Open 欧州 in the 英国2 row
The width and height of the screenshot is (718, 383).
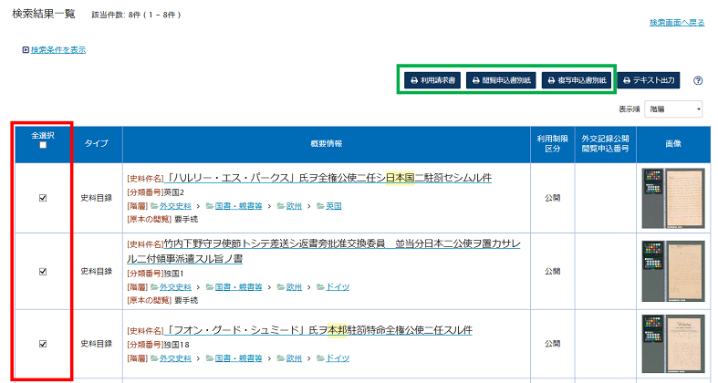(x=294, y=206)
